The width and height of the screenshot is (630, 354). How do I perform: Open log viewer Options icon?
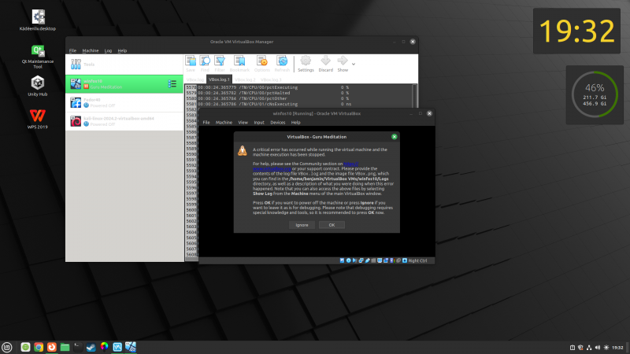[x=262, y=64]
